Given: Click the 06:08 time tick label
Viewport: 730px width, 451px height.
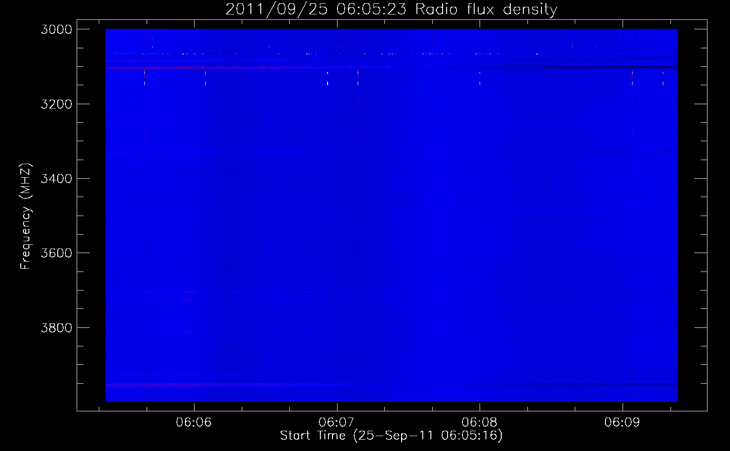Looking at the screenshot, I should 480,422.
